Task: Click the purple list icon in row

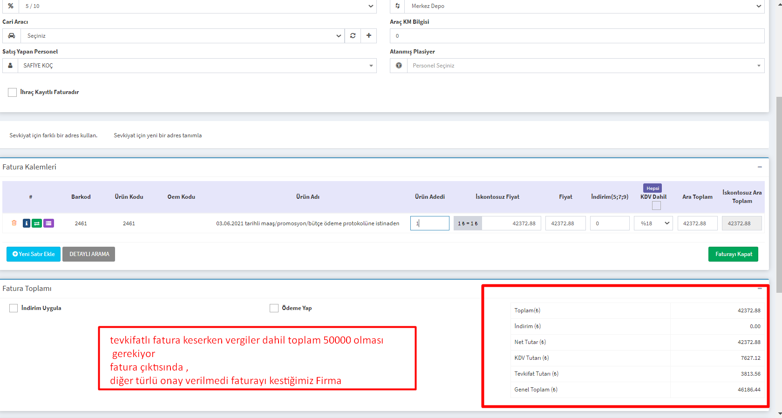Action: (x=48, y=223)
